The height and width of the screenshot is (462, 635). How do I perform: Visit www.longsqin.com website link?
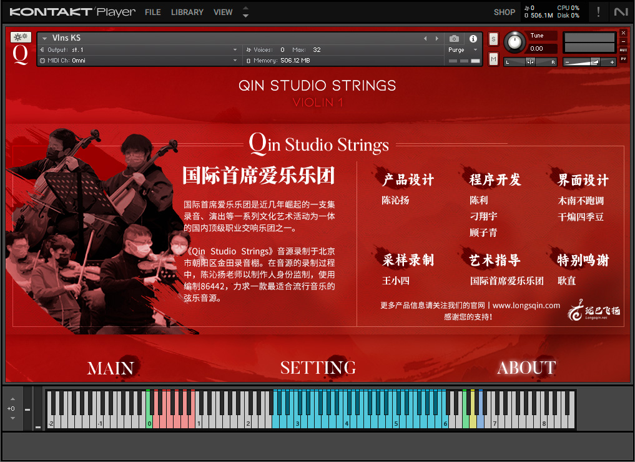526,306
